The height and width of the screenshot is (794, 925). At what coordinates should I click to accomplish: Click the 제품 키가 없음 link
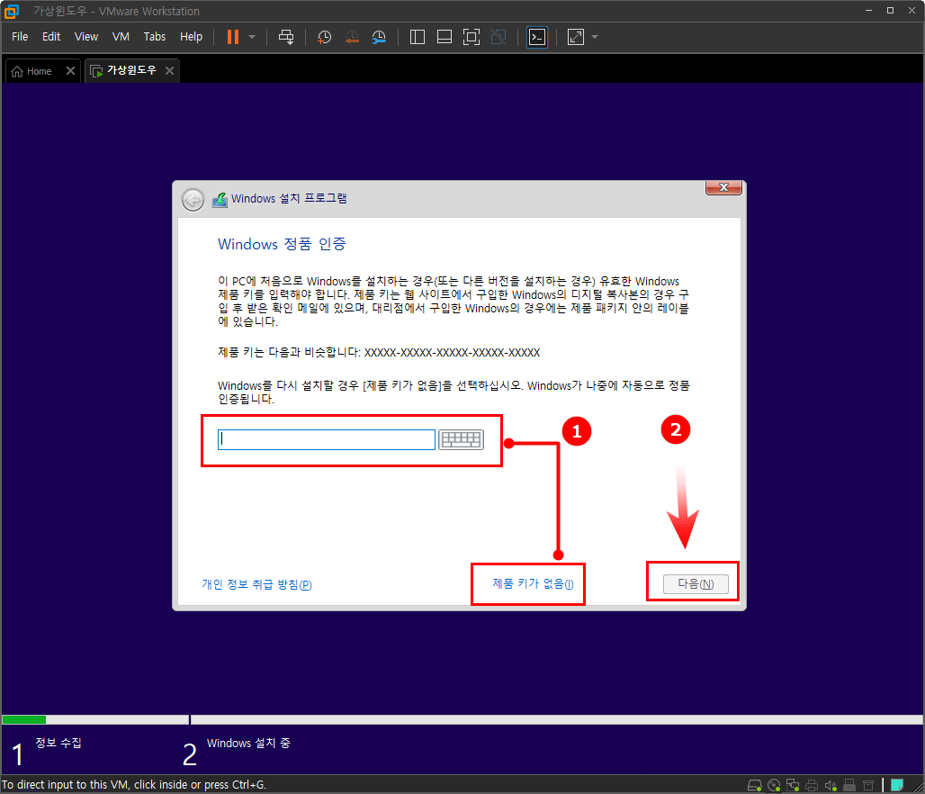[533, 584]
